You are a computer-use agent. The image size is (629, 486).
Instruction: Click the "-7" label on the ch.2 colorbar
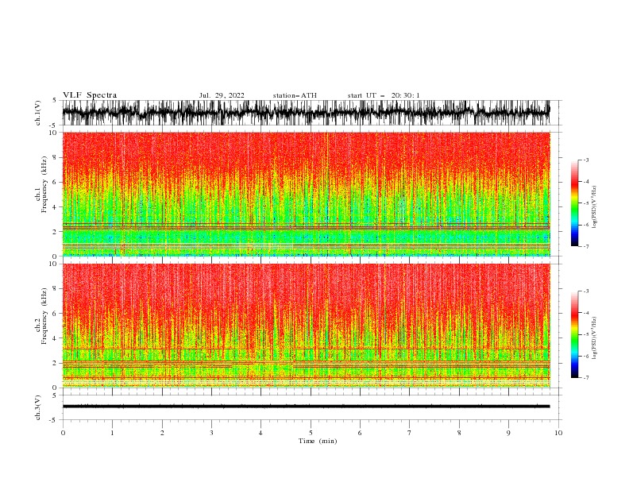(x=586, y=378)
